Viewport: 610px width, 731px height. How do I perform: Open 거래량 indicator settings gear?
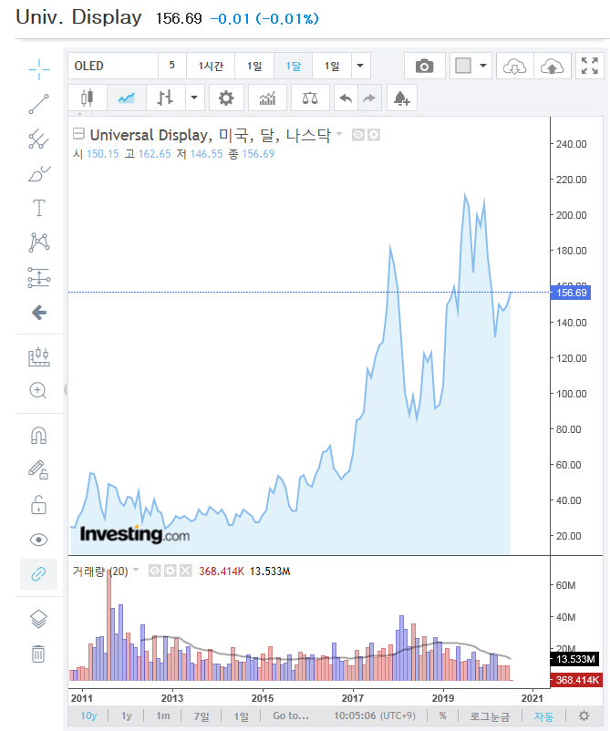point(171,571)
